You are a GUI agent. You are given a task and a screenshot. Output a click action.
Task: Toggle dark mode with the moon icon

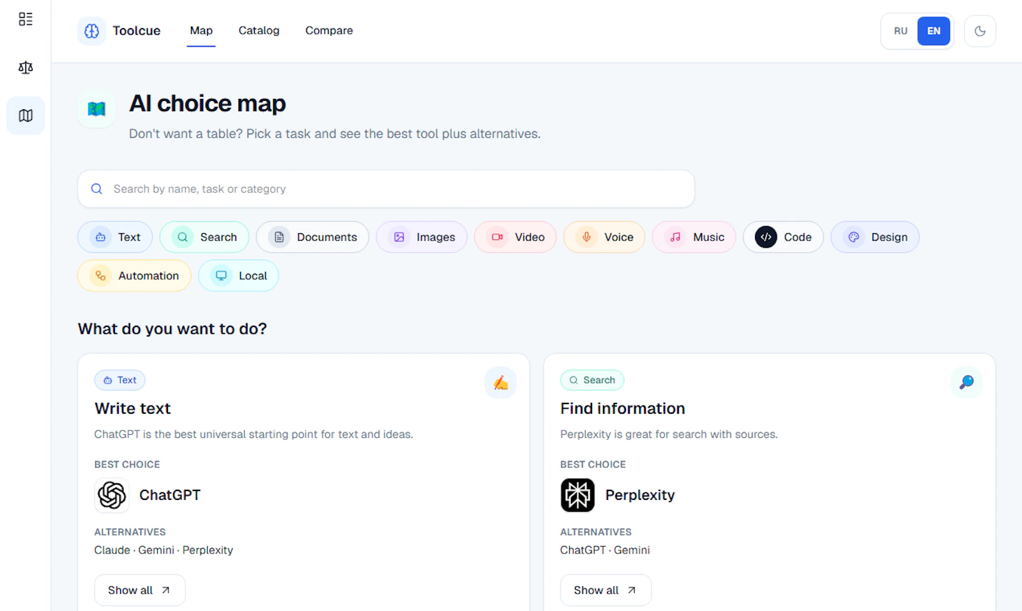click(x=980, y=31)
